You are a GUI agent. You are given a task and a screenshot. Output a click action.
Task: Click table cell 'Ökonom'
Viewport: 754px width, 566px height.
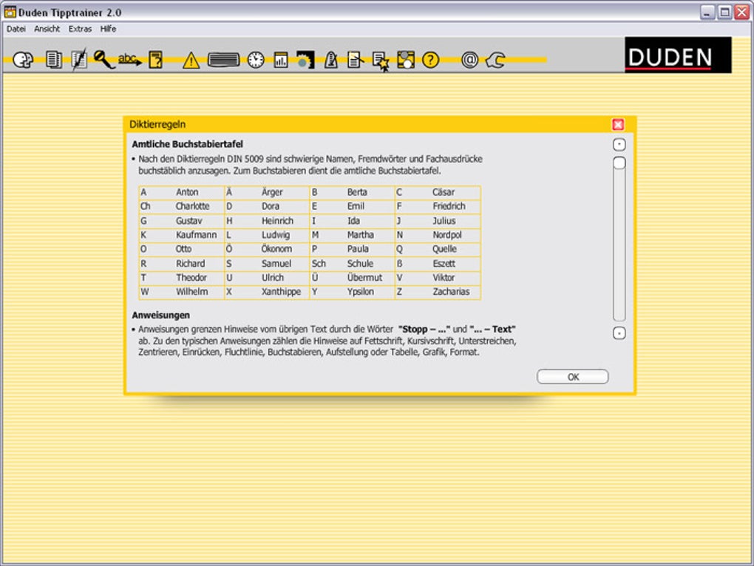pos(276,249)
